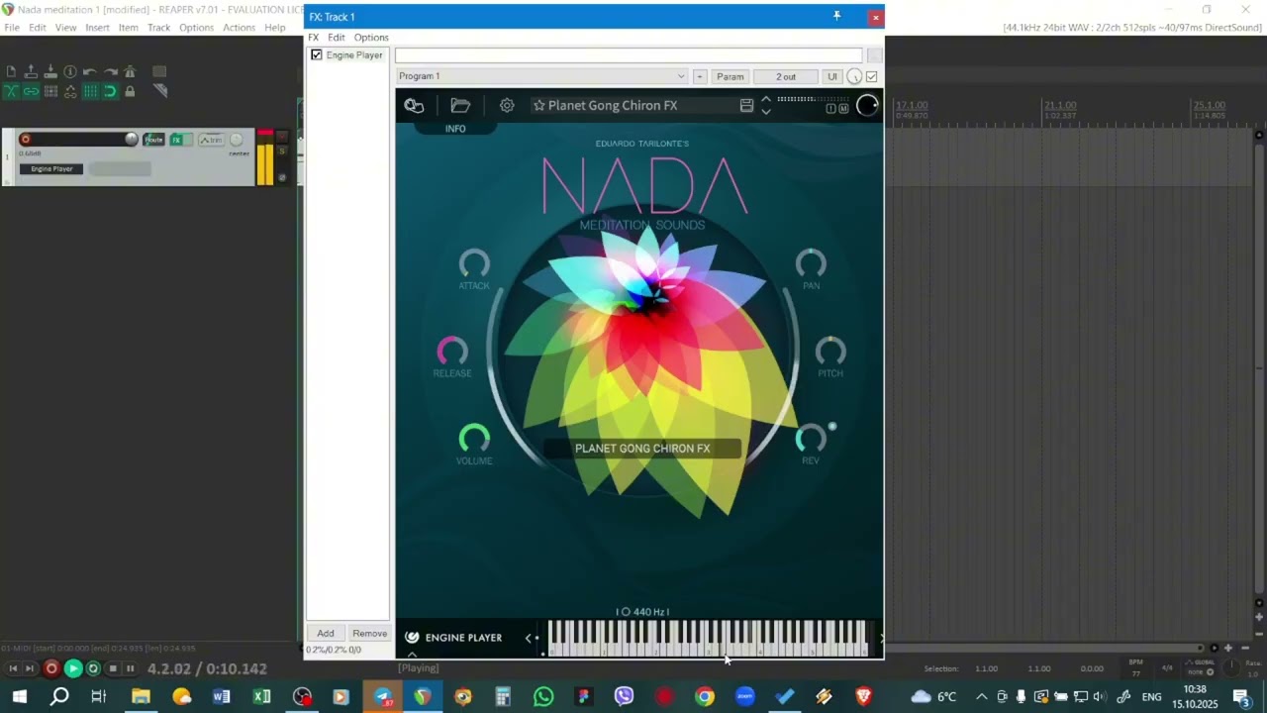Select next preset with down chevron
This screenshot has width=1267, height=713.
point(766,112)
